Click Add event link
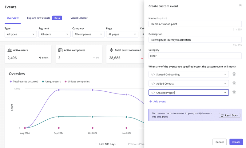This screenshot has height=148, width=246. click(157, 102)
